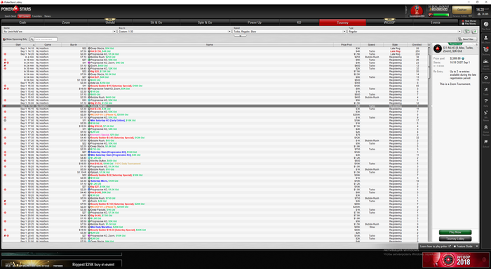Switch to the KO tab
Screen dimensions: 491x269
click(x=299, y=22)
